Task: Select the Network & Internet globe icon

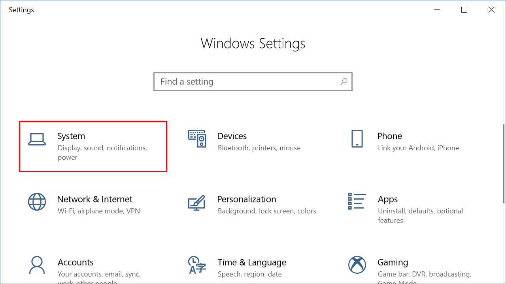Action: 37,202
